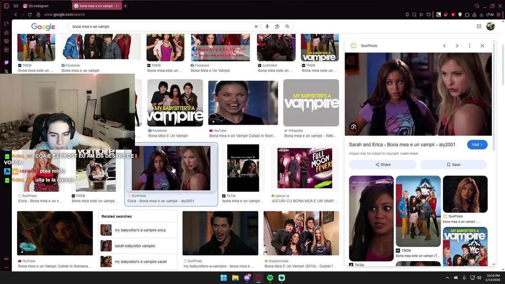
Task: Open the volume speaker tray icon
Action: 479,278
